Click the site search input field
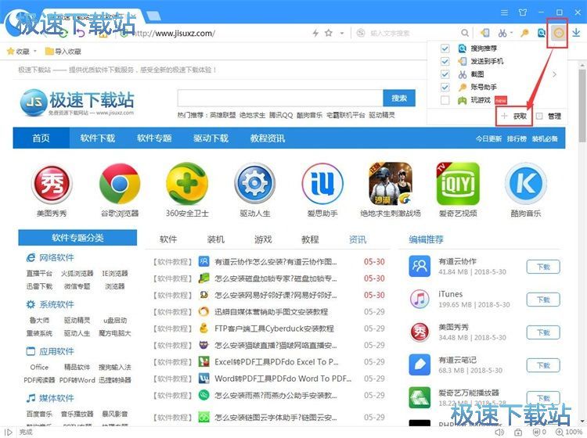Screen dimensions: 587x438 [280, 98]
